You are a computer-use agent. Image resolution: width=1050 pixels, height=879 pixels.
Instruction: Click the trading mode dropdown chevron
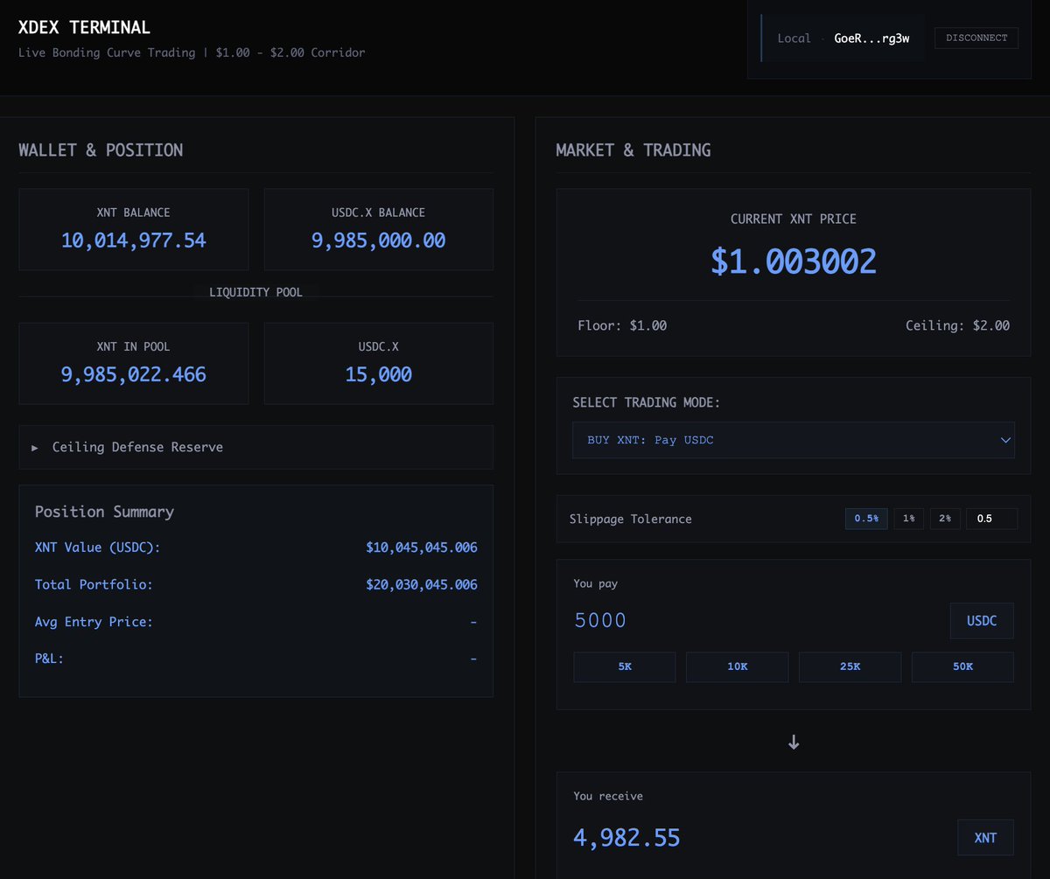point(1005,440)
